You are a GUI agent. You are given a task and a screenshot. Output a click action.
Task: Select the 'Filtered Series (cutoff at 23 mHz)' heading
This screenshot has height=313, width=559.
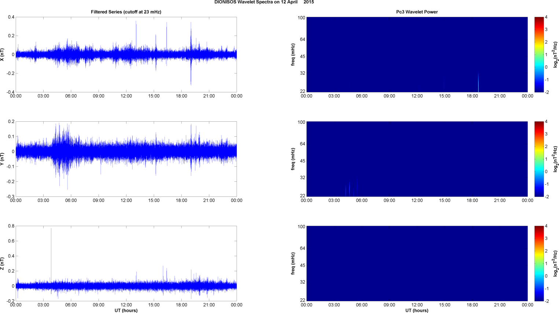click(126, 12)
